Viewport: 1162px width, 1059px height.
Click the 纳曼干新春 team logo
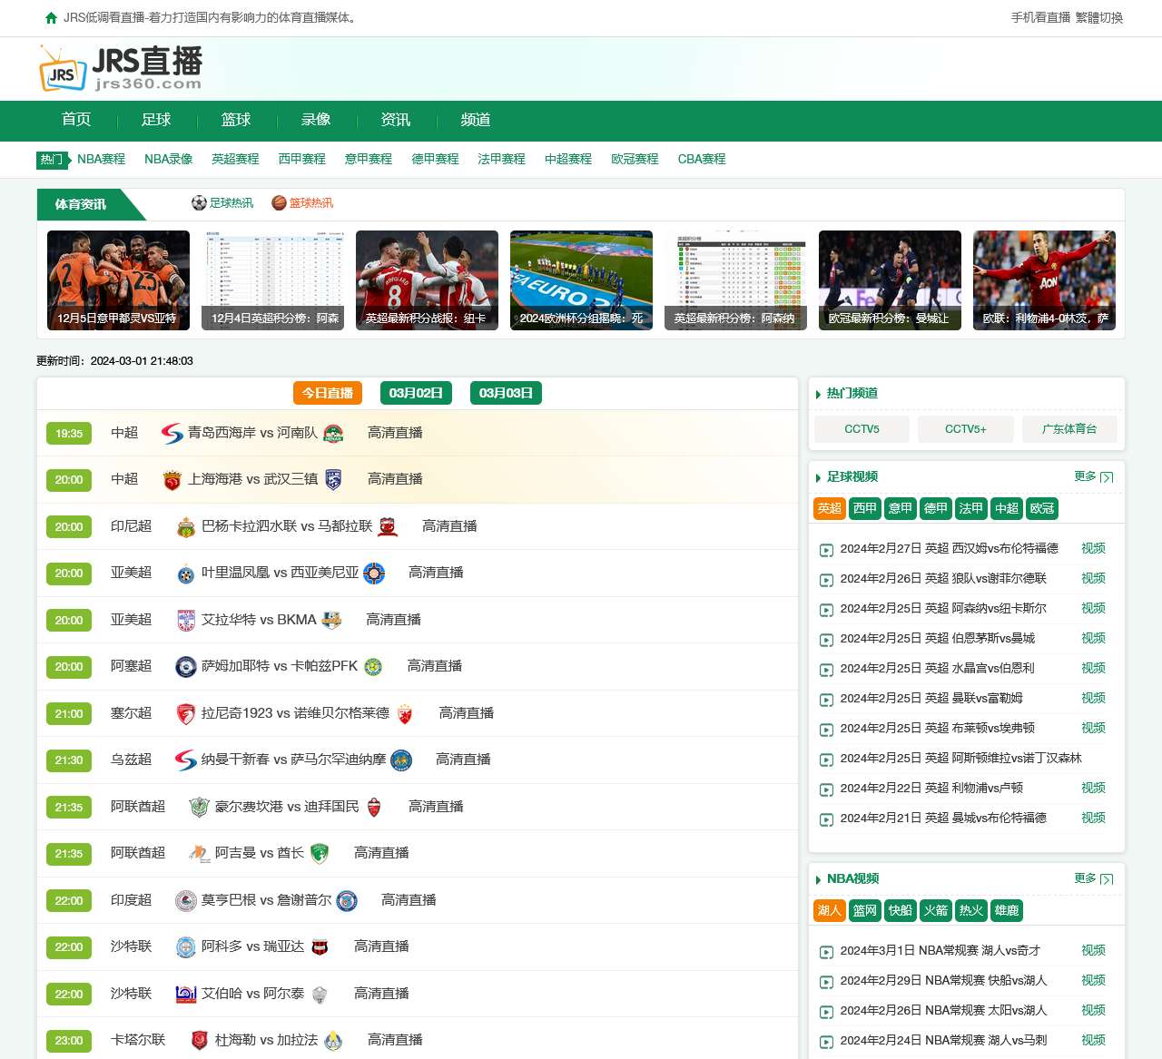coord(186,760)
